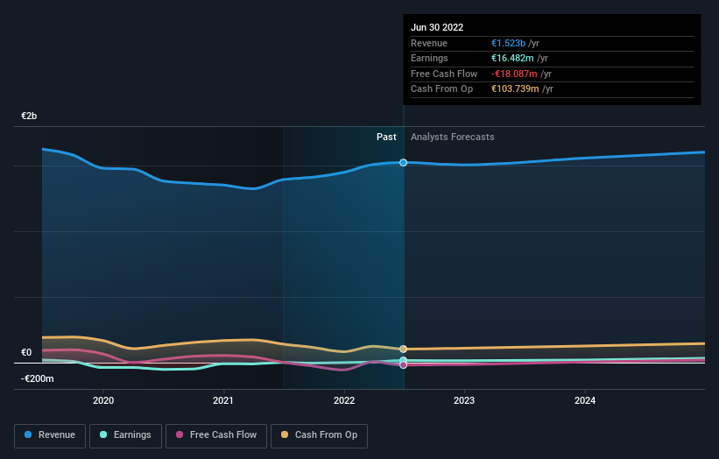Click the 2020 x-axis label
The image size is (719, 459).
[x=103, y=400]
